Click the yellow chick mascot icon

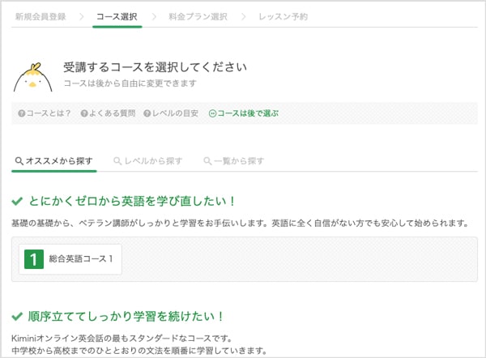tap(33, 76)
